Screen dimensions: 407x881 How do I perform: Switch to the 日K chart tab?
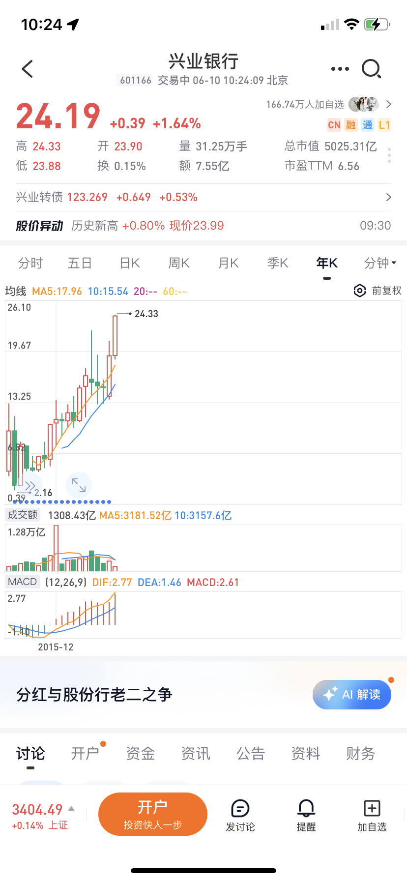point(130,263)
